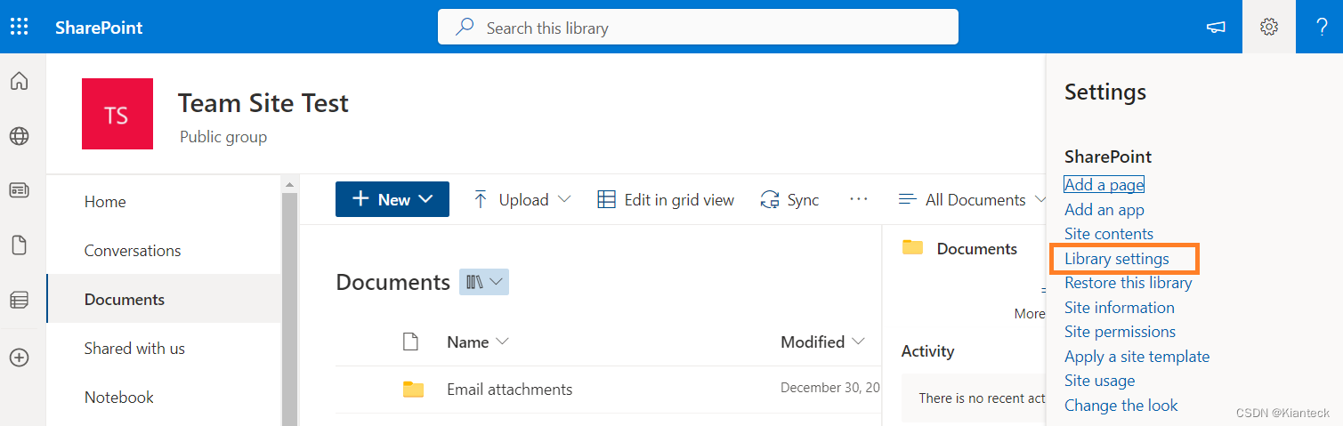Go to Home via the house icon in the app bar
The width and height of the screenshot is (1343, 426).
pos(19,81)
